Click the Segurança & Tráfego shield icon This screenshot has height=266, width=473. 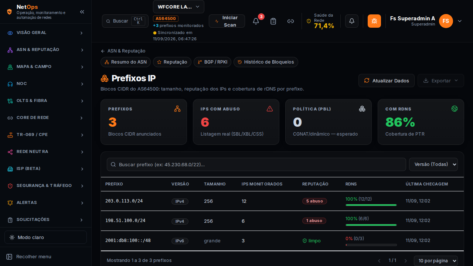pyautogui.click(x=10, y=186)
